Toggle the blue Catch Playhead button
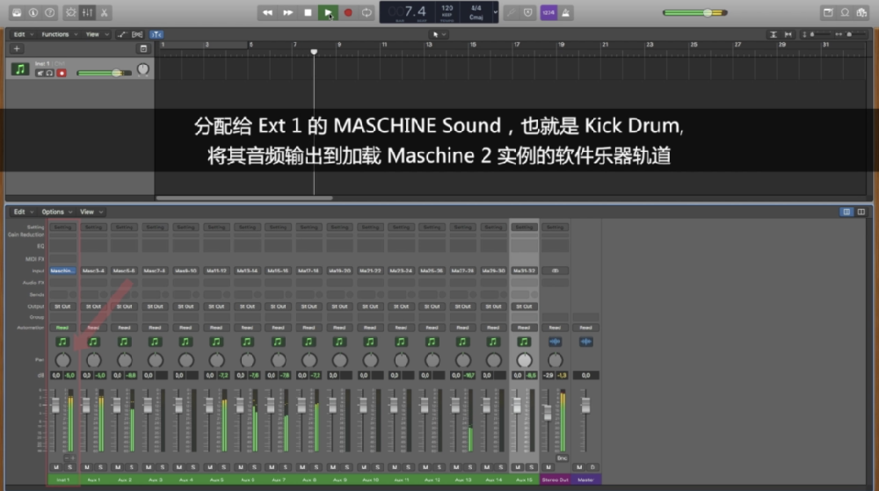Screen dimensions: 879x491 coord(156,35)
